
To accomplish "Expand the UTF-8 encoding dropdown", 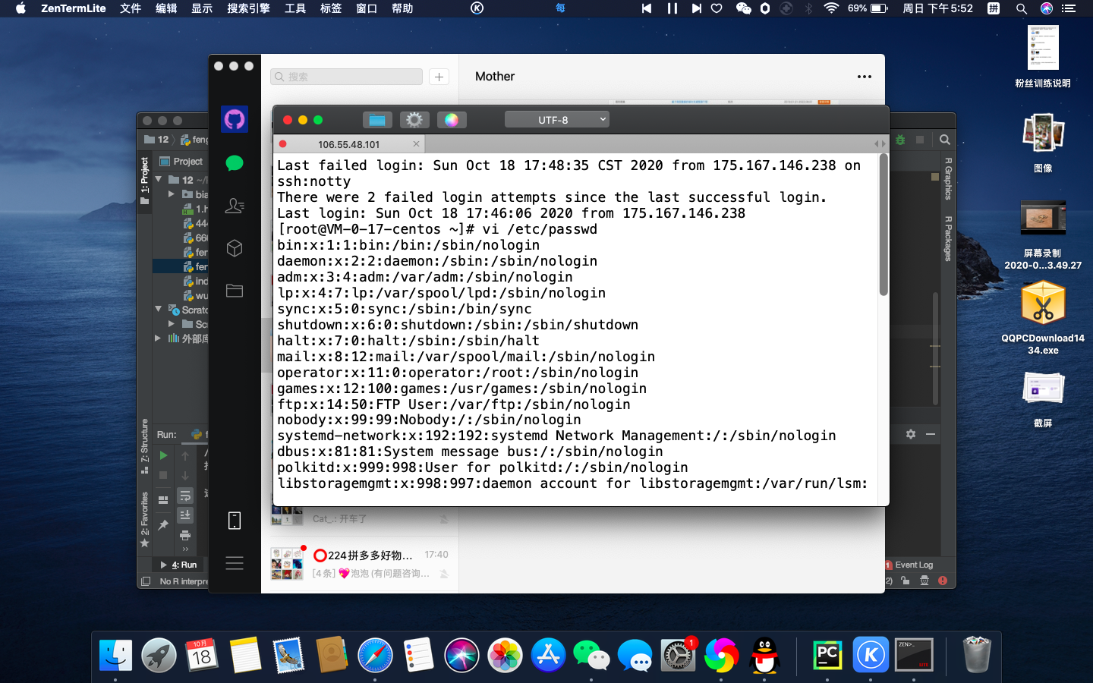I will [557, 120].
